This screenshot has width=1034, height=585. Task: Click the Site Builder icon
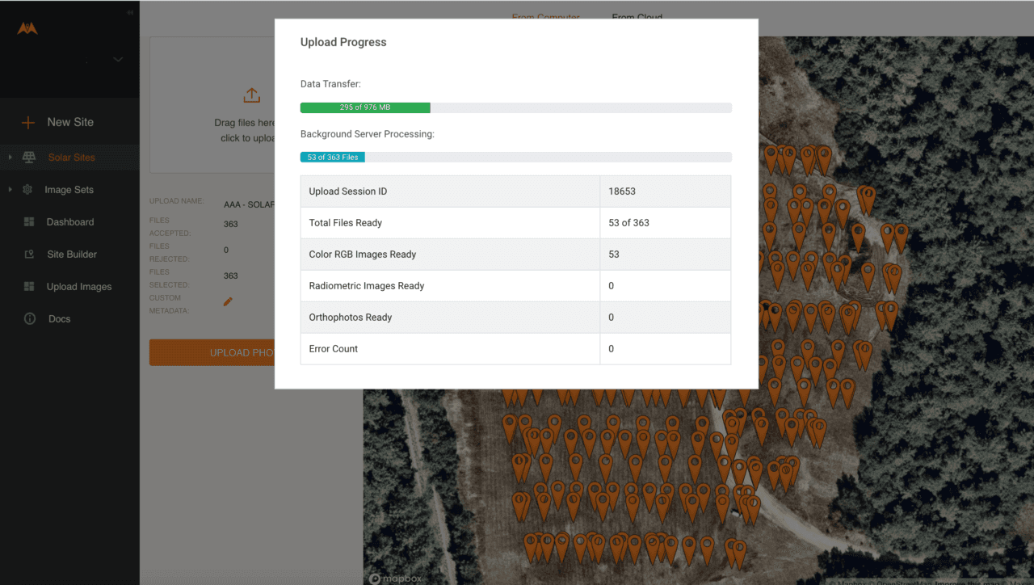29,255
